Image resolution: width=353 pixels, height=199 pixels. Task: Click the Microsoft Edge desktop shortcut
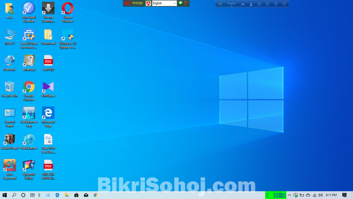48,113
